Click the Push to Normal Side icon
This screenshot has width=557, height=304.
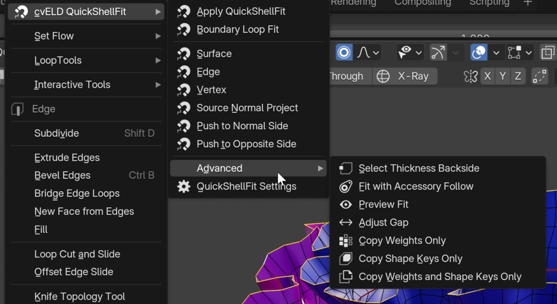184,126
